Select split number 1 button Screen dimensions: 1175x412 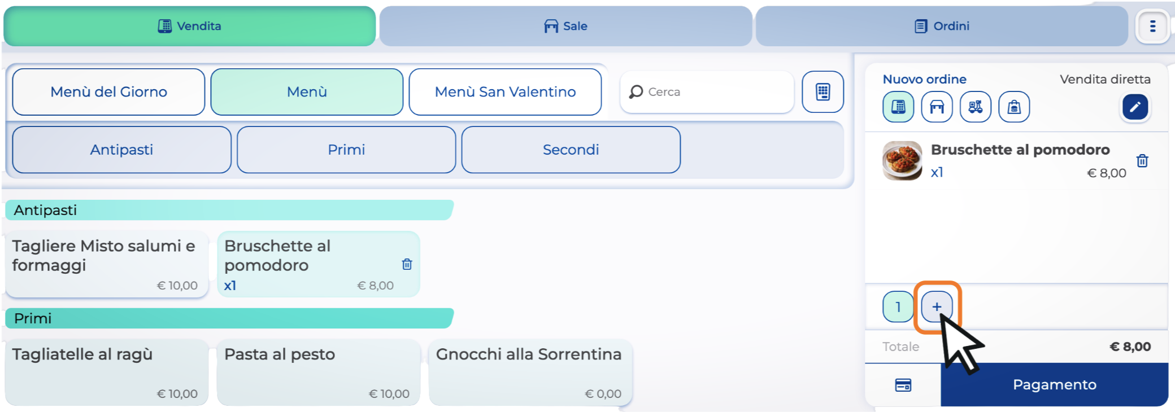point(898,306)
